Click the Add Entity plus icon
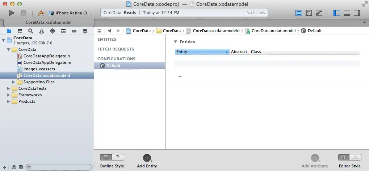This screenshot has width=369, height=171. click(x=147, y=158)
